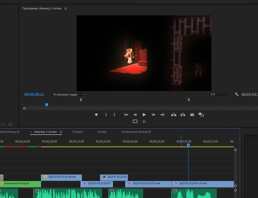Open Program panel hamburger menu
The height and width of the screenshot is (198, 258).
pyautogui.click(x=66, y=9)
